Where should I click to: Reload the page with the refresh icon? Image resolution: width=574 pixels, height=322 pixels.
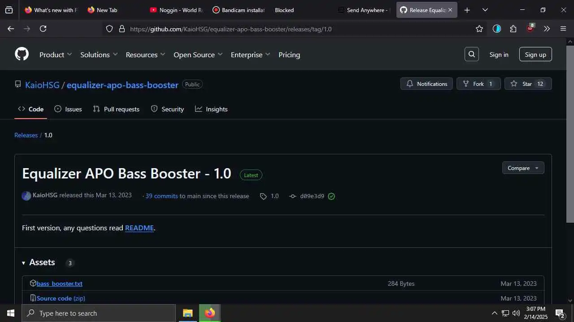tap(43, 29)
